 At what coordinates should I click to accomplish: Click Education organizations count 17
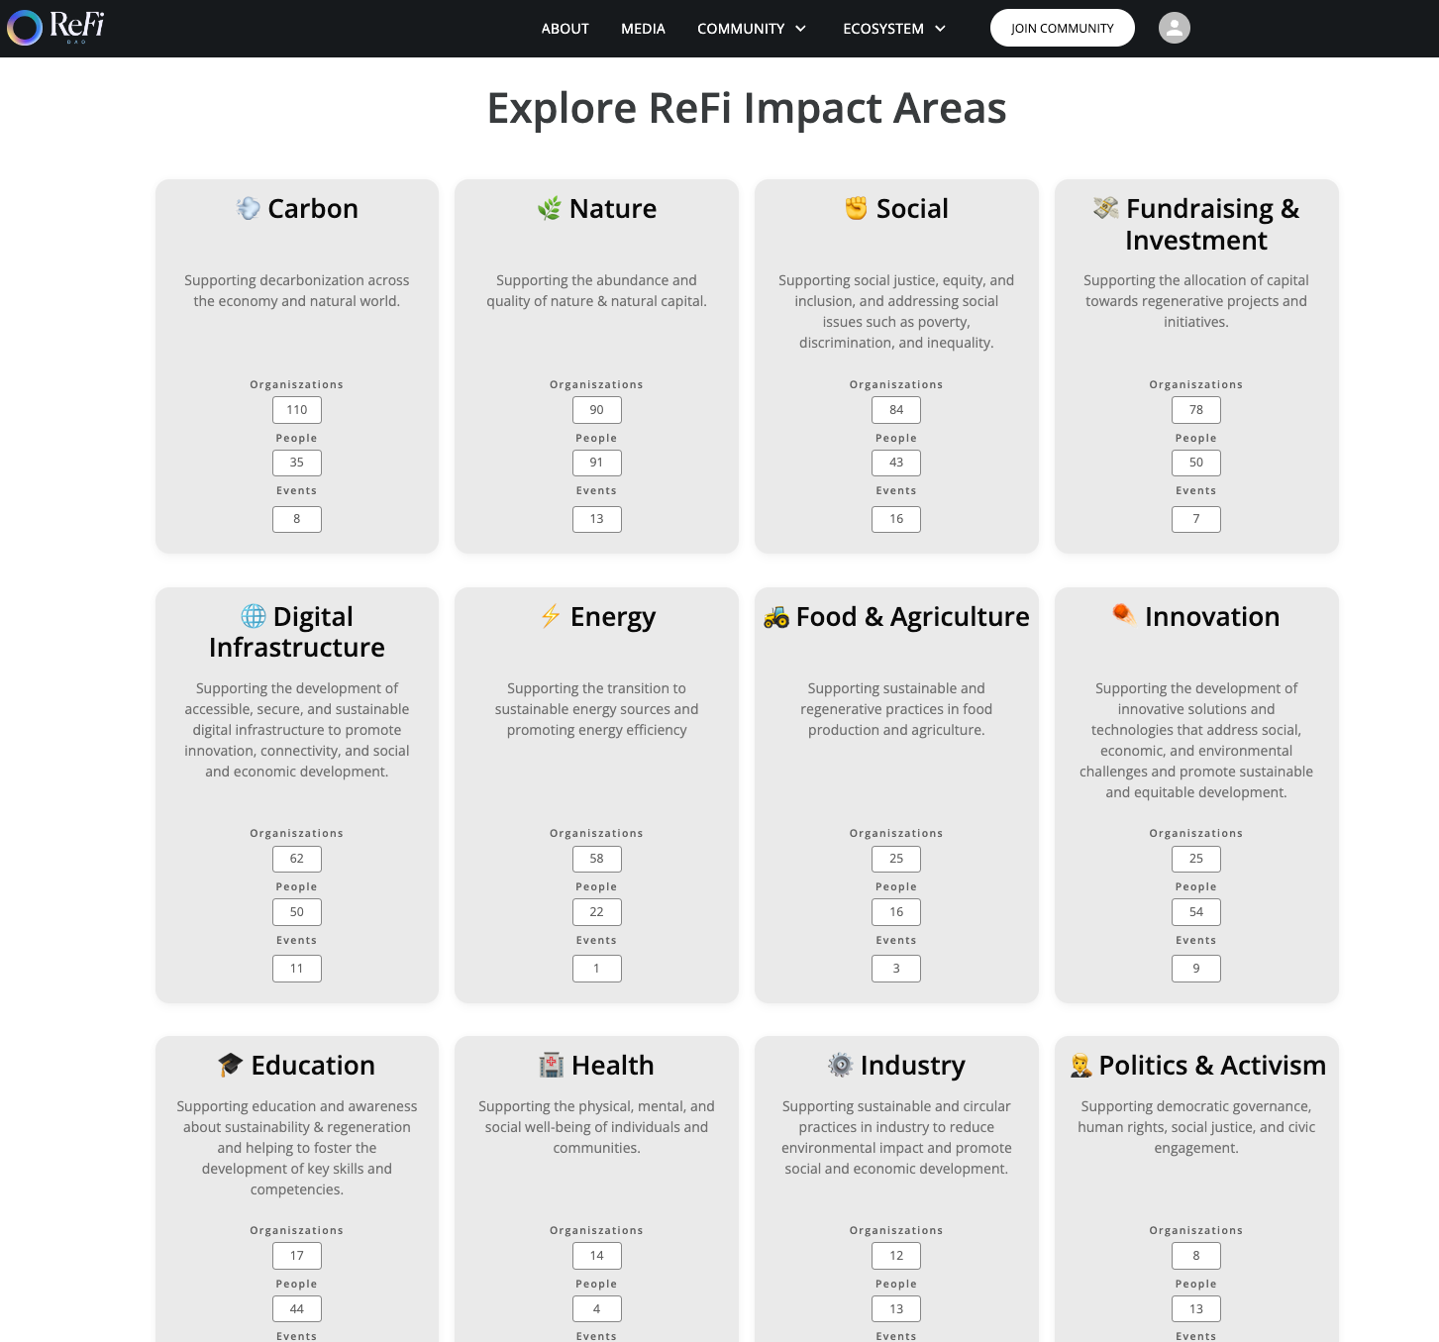click(x=297, y=1256)
